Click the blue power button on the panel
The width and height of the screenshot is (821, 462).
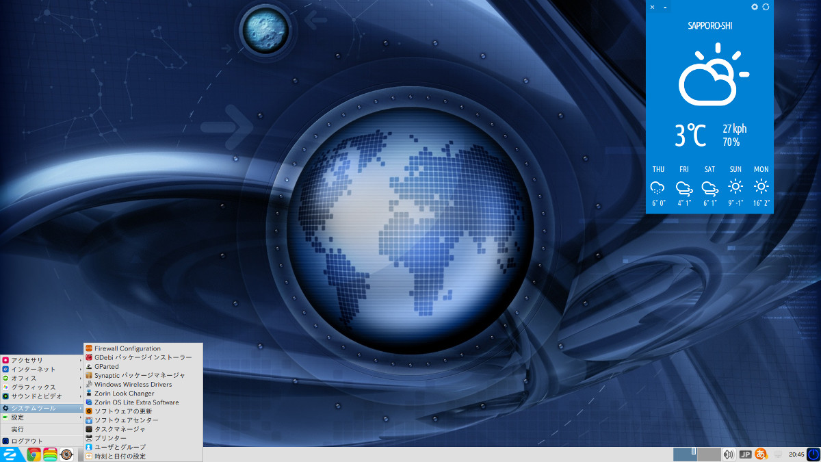[x=813, y=454]
